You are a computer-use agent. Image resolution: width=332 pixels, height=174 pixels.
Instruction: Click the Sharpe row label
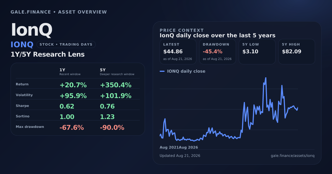22,106
